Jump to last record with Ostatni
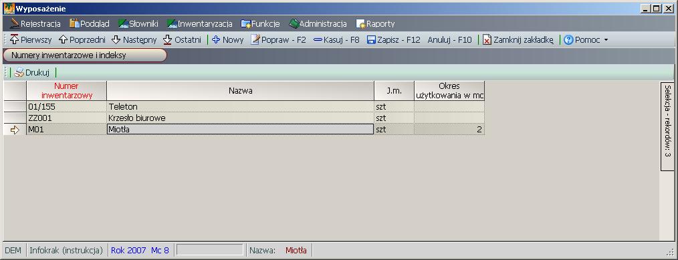Viewport: 678px width, 260px height. pos(182,39)
